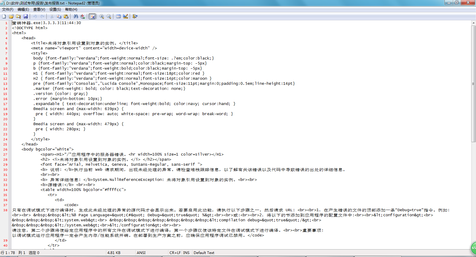Click the Undo arrow icon
476x257 pixels.
[35, 16]
